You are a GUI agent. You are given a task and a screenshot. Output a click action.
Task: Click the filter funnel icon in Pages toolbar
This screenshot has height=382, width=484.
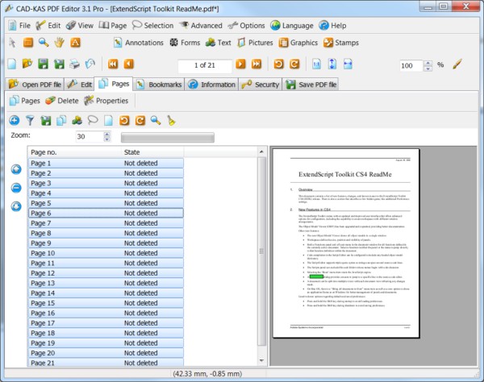[30, 120]
